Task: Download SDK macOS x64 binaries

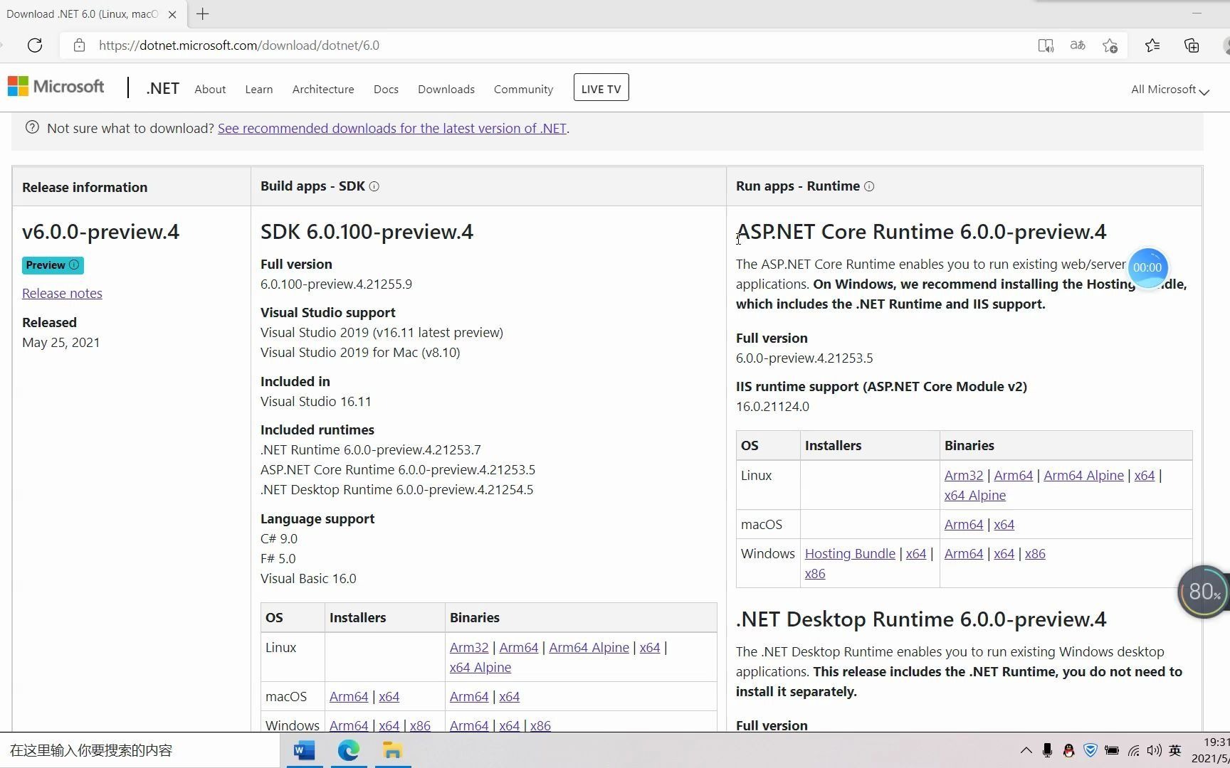Action: tap(509, 696)
